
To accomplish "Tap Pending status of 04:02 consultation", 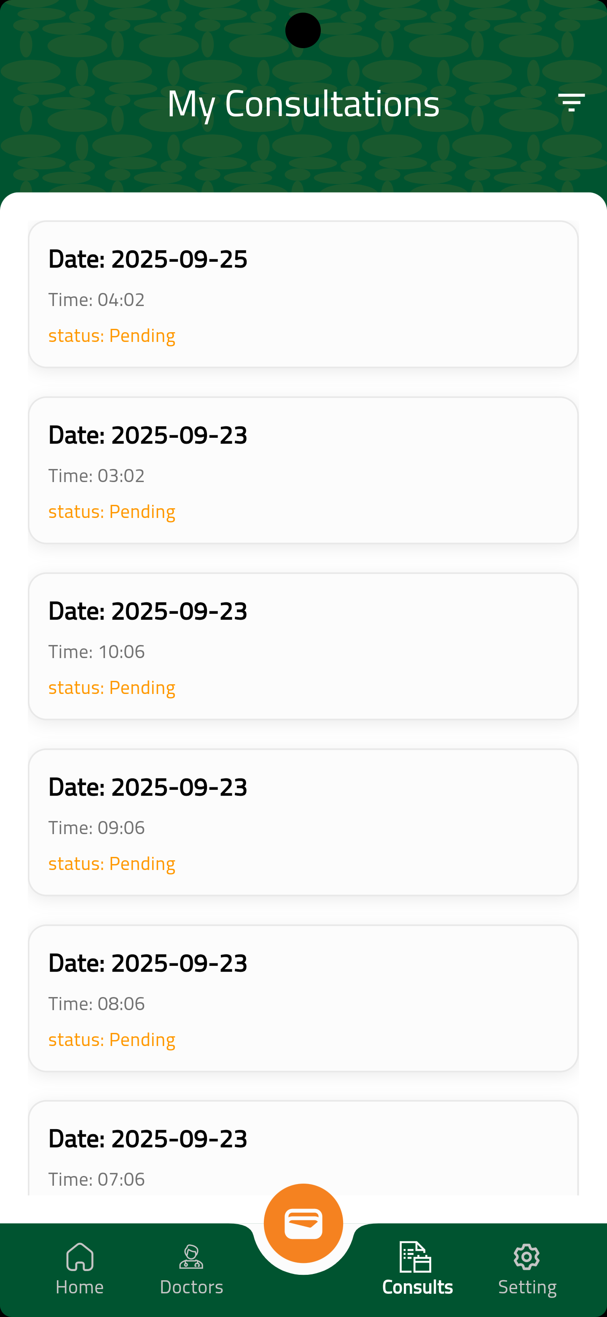I will (x=112, y=336).
